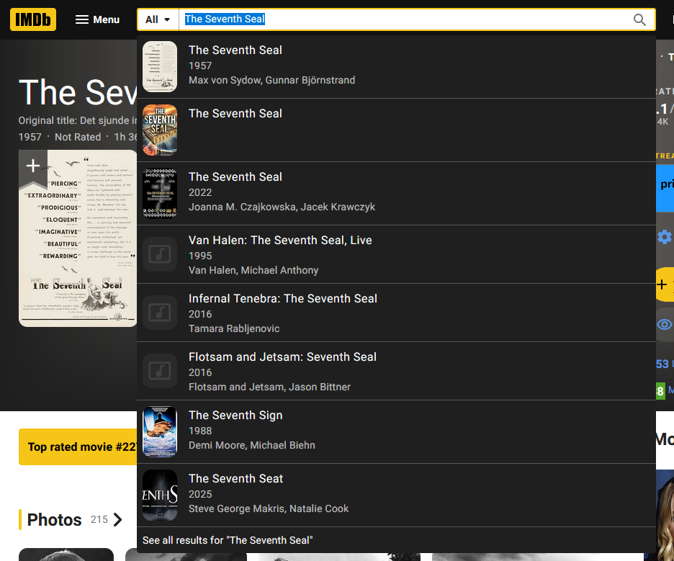This screenshot has width=674, height=561.
Task: Click the 2022 Seventh Seal poster thumbnail
Action: pos(160,194)
